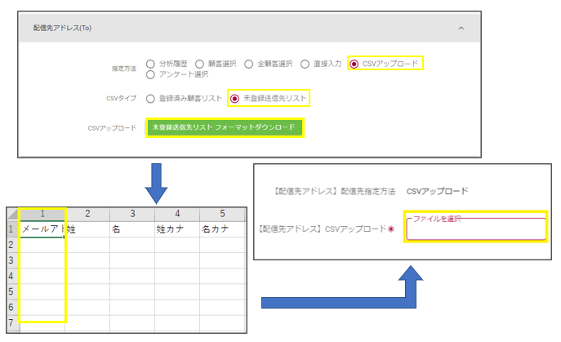
Task: Click the 名 header cell
Action: (x=131, y=229)
